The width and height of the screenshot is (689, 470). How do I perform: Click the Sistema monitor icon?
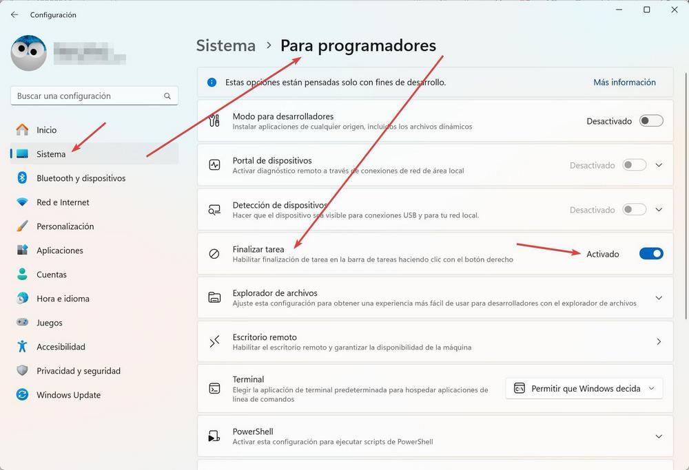[x=22, y=154]
